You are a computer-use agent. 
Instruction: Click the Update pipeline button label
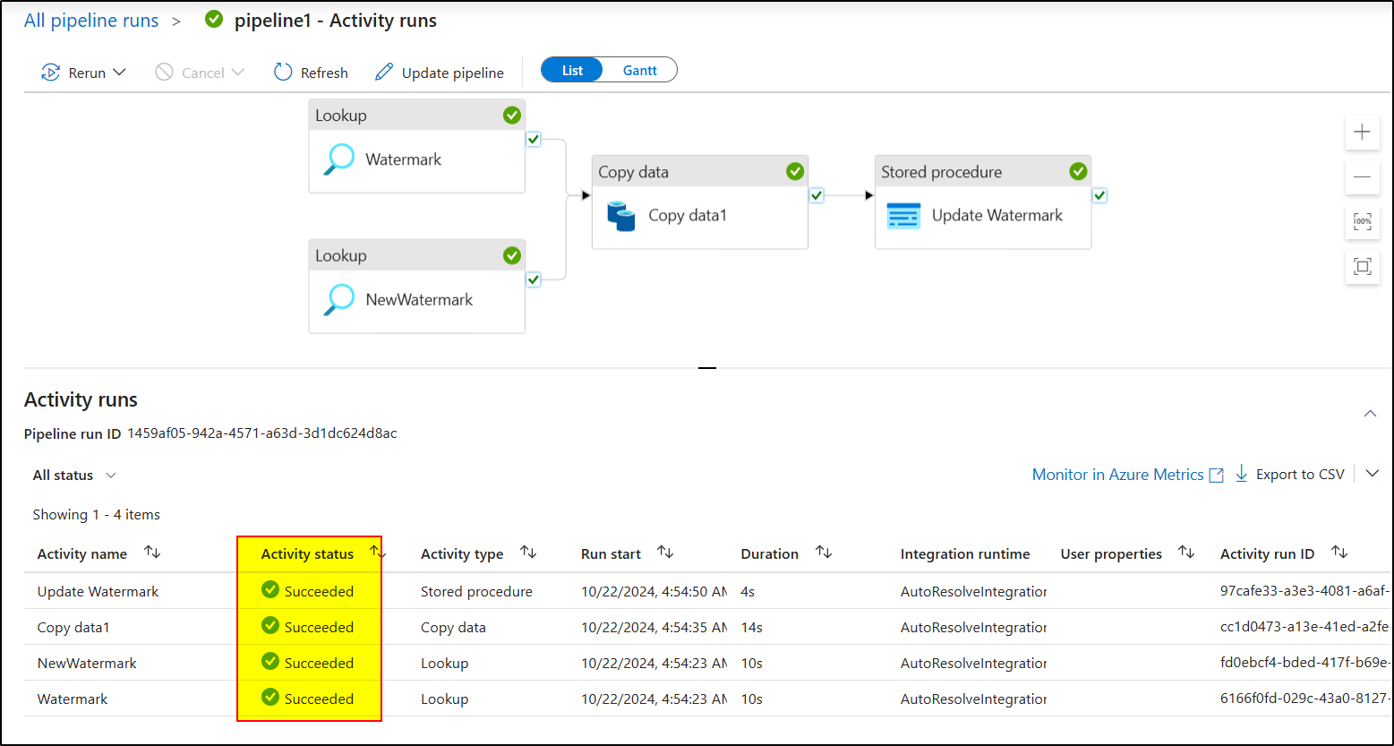click(453, 73)
